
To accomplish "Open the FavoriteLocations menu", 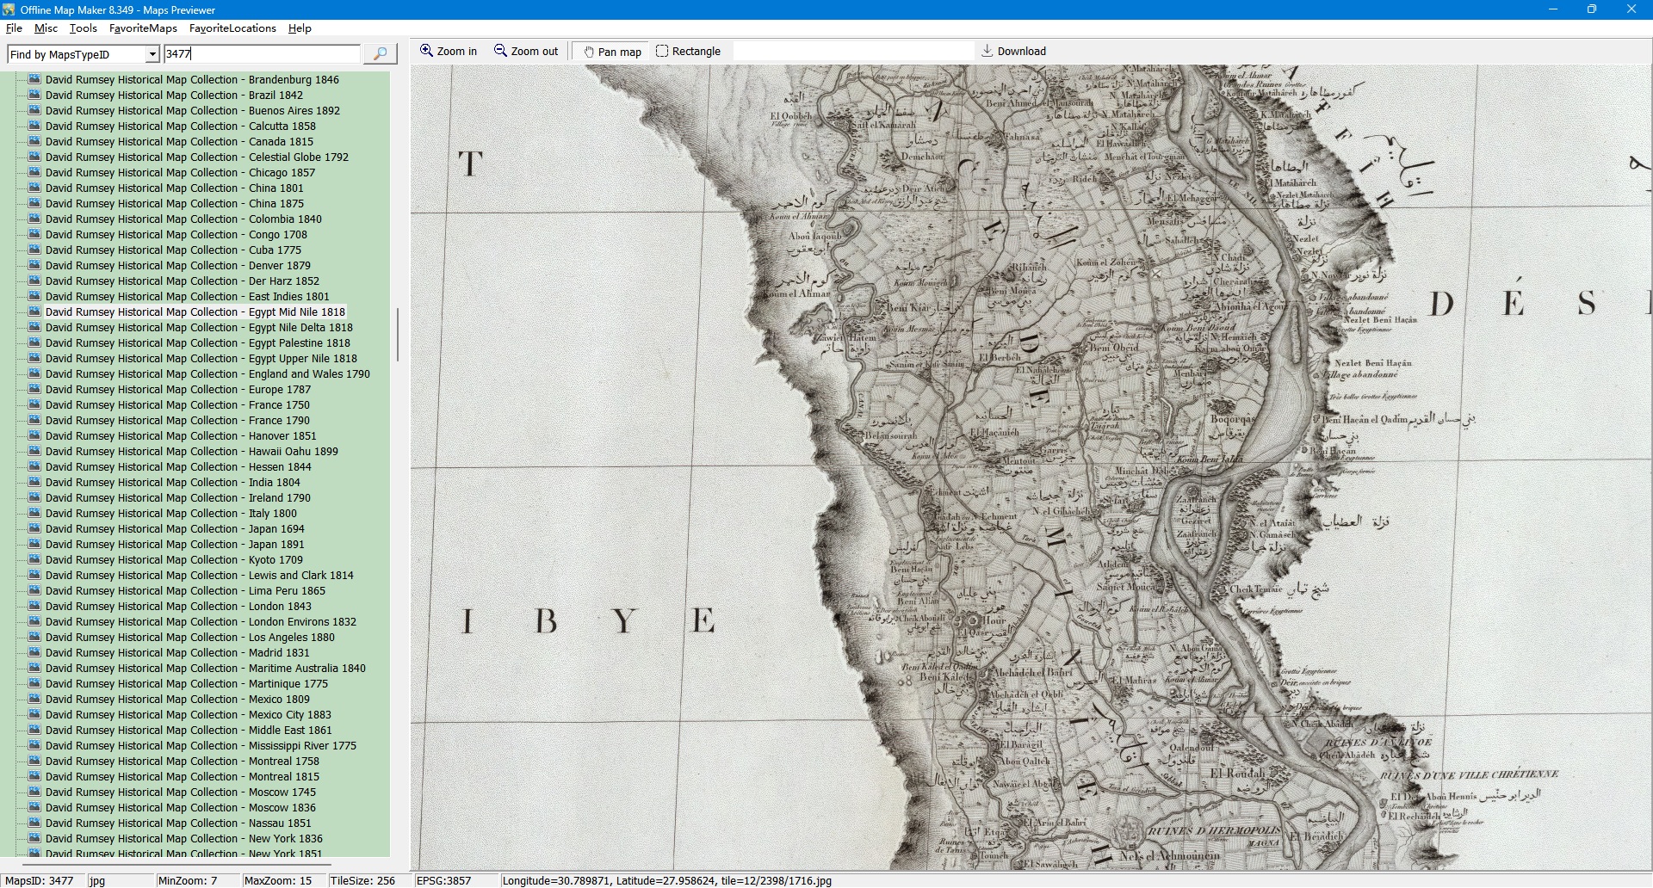I will tap(232, 28).
